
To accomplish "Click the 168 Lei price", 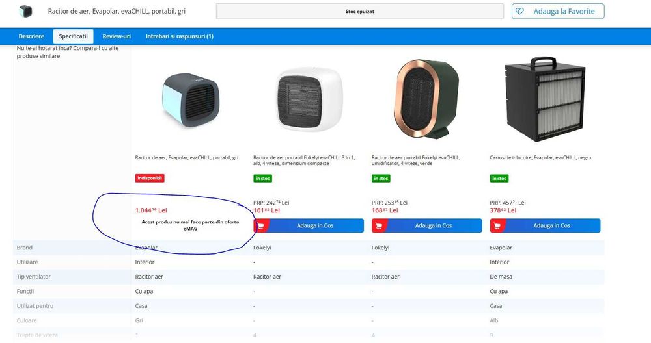I will [385, 210].
